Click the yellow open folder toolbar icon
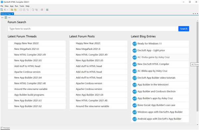The width and height of the screenshot is (199, 130). click(12, 10)
